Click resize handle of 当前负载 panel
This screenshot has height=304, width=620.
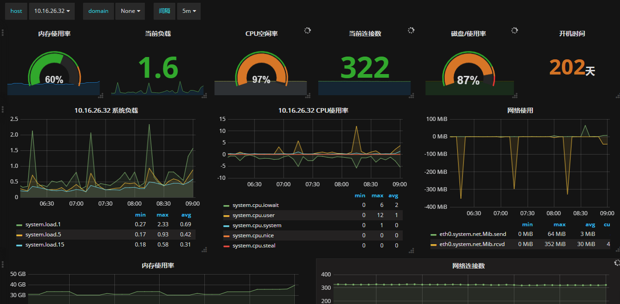(204, 95)
